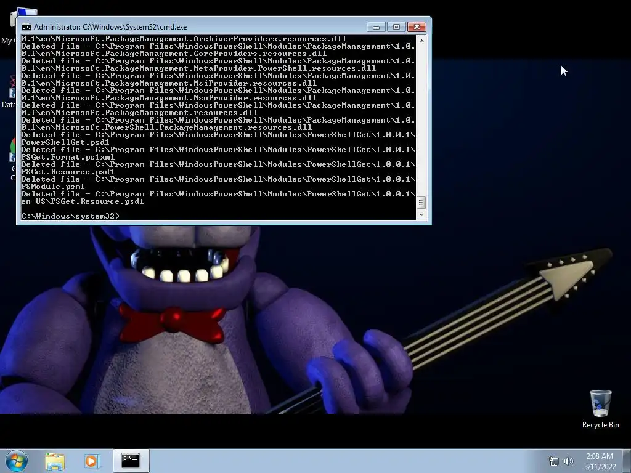631x473 pixels.
Task: Click the PSGet.Format.ps1xml output line
Action: (x=68, y=157)
